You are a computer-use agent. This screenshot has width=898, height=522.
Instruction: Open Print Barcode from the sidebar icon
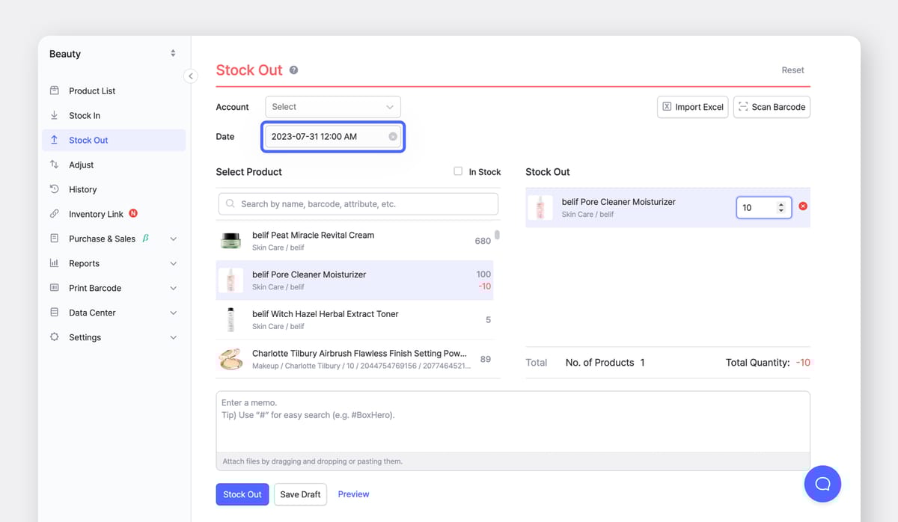tap(55, 288)
